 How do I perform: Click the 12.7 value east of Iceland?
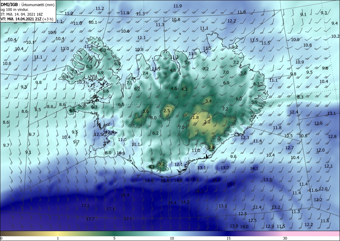coord(289,148)
